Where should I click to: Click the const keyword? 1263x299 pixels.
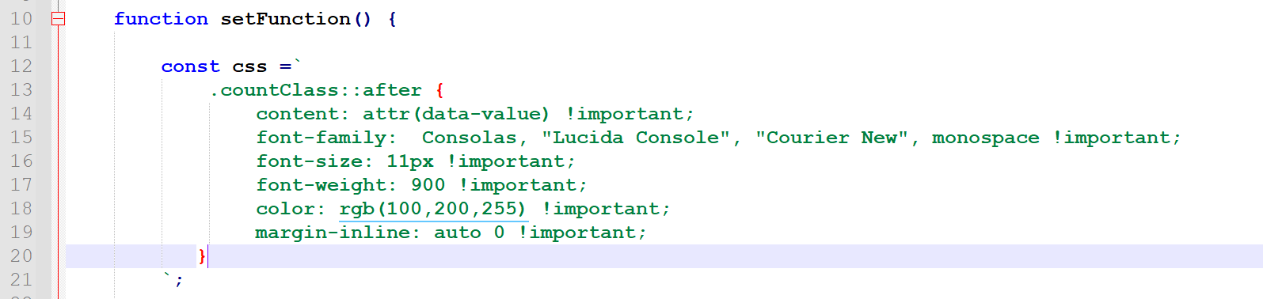coord(190,66)
